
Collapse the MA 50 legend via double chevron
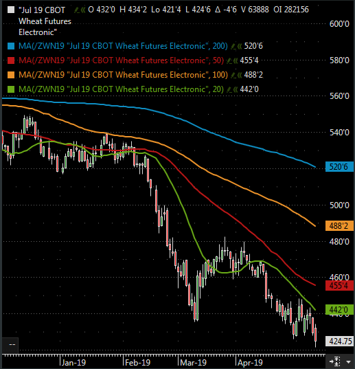236,60
